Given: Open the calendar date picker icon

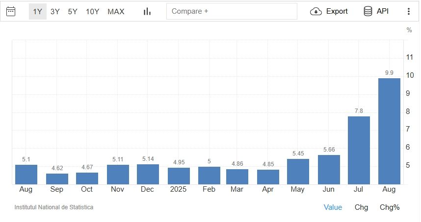Looking at the screenshot, I should point(11,11).
